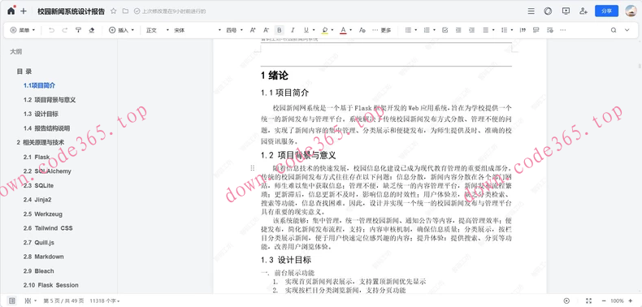
Task: Select 2.6 Tailwind CSS in outline
Action: (x=48, y=228)
